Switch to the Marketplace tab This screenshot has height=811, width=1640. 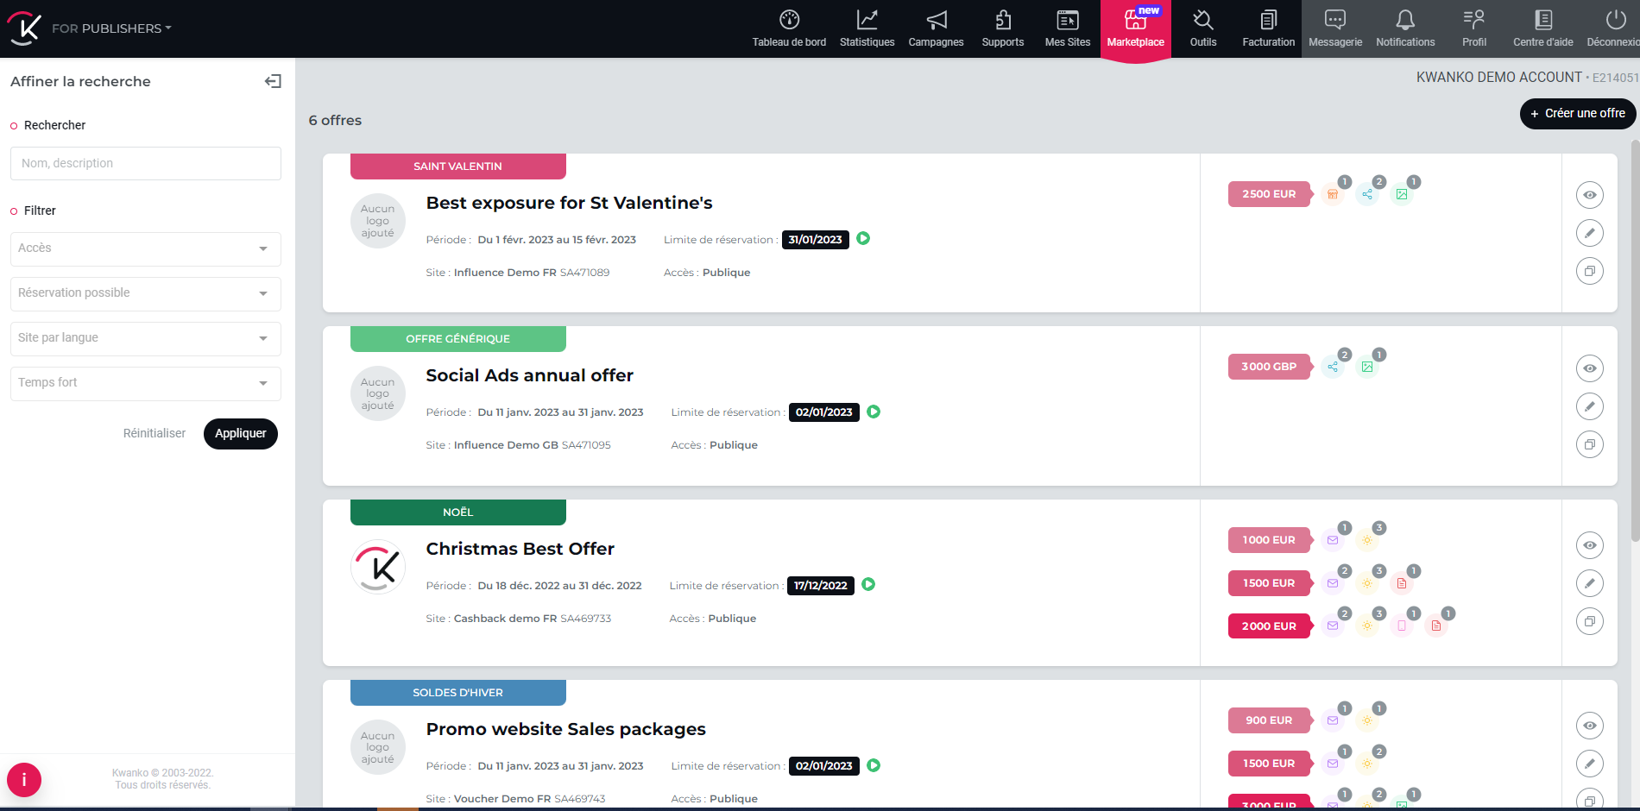pyautogui.click(x=1135, y=29)
